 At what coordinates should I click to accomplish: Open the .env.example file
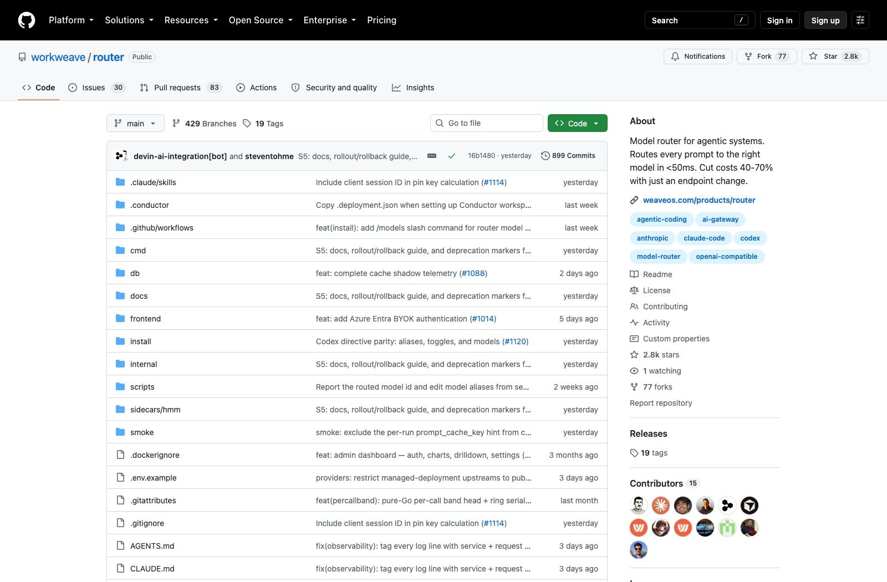point(153,478)
